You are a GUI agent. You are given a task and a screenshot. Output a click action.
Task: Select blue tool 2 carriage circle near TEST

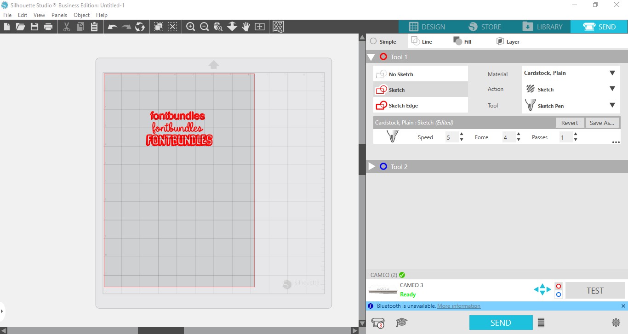click(x=559, y=294)
